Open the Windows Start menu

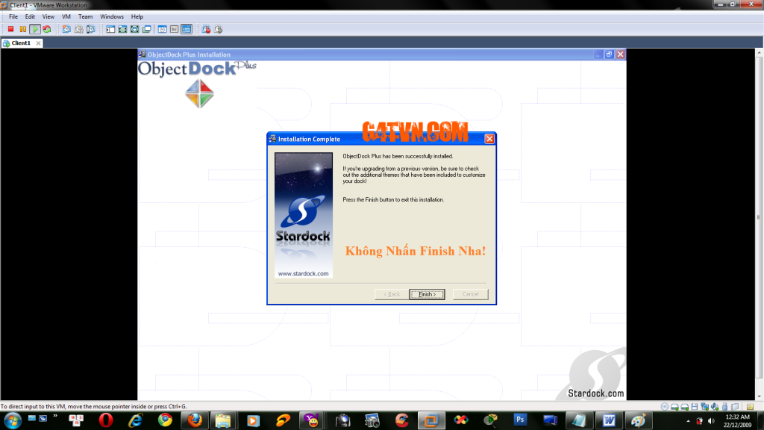pyautogui.click(x=12, y=420)
